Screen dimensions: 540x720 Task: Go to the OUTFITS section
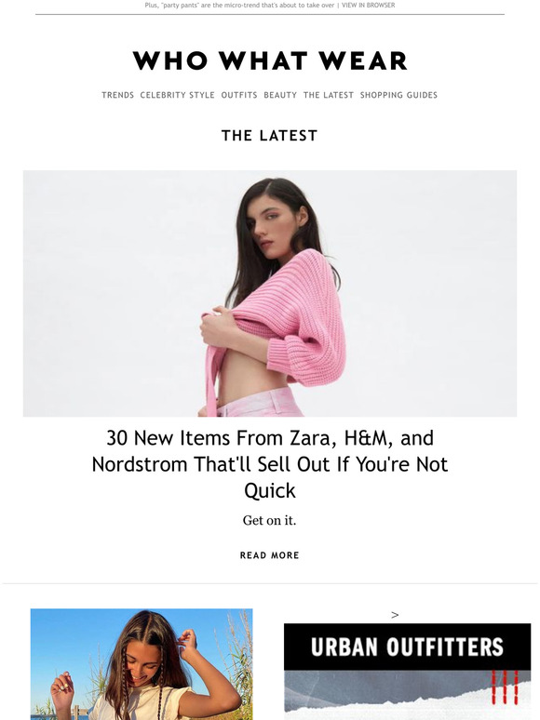point(239,95)
